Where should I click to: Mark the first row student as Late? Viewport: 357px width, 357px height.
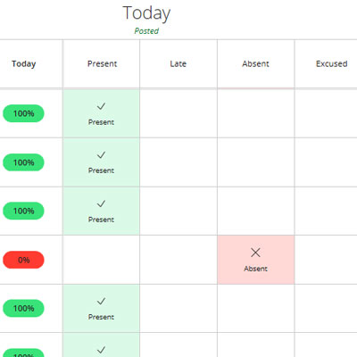pos(178,113)
